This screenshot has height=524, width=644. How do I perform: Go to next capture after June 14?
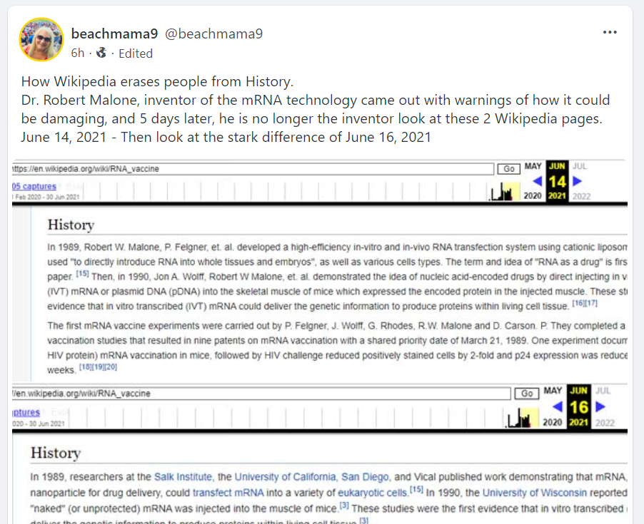[x=577, y=182]
